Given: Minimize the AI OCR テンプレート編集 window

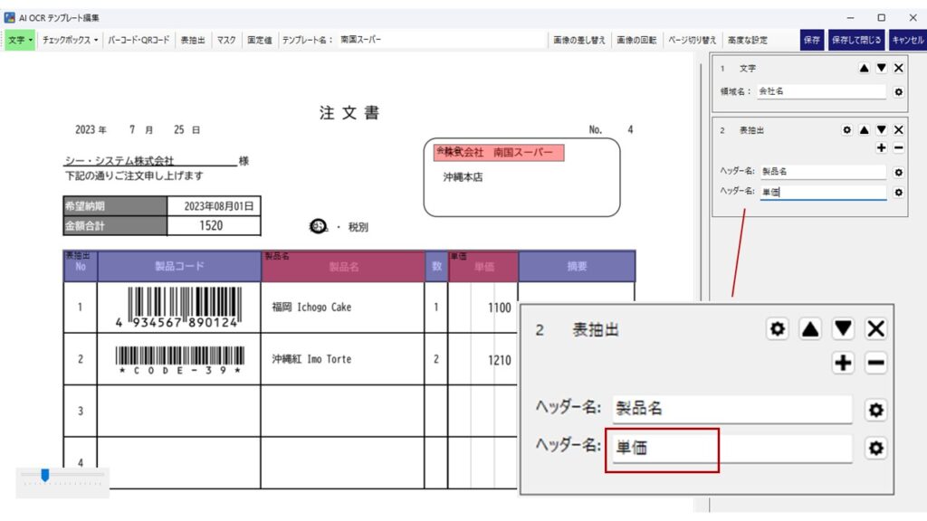Looking at the screenshot, I should click(x=850, y=18).
